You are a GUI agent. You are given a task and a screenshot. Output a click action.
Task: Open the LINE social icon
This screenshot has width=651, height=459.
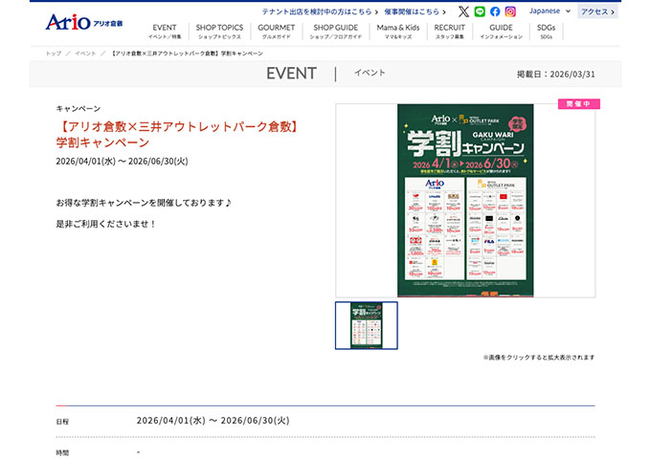tap(480, 11)
